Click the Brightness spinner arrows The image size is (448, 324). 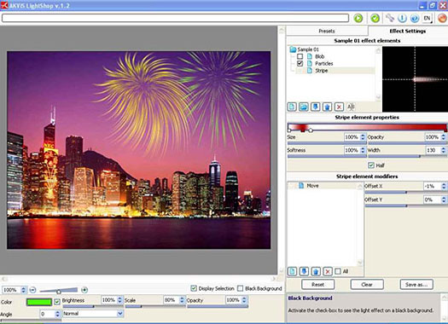click(120, 300)
